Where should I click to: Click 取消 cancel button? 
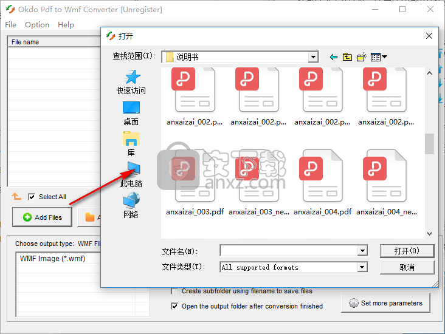(x=407, y=267)
